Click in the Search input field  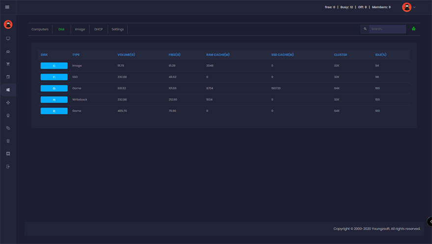(387, 29)
